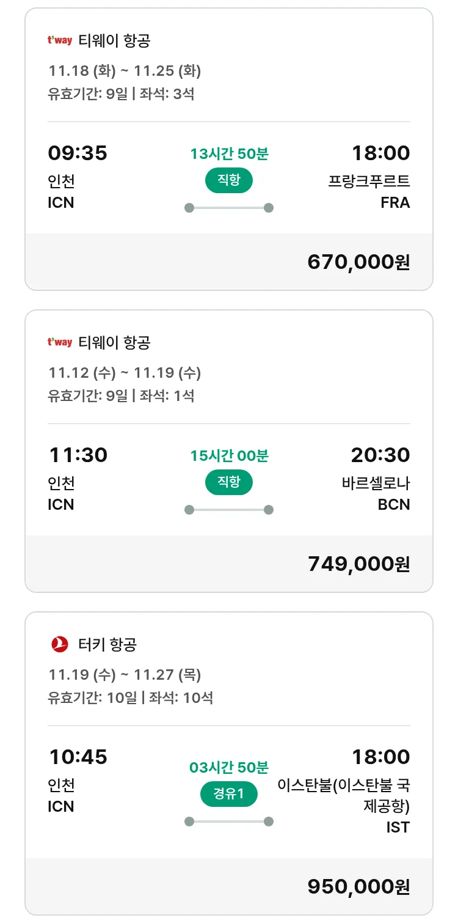Screen dimensions: 458x923
Task: Click the 프랑크푸르트 FRA destination
Action: point(369,191)
